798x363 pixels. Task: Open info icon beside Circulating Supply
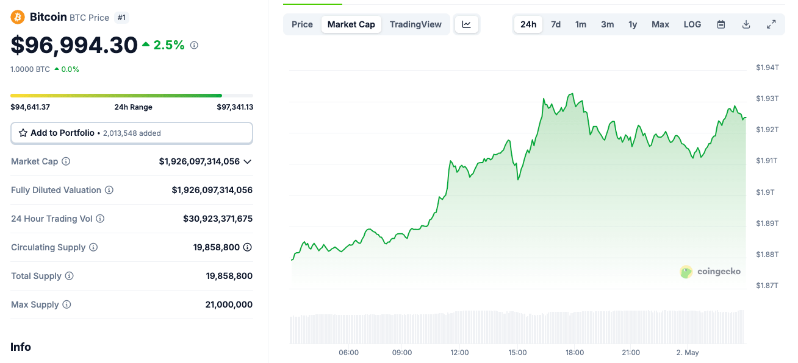coord(93,247)
